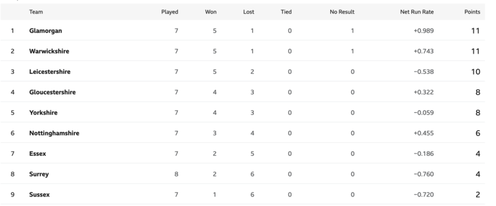Open the Glamorgan team link
The height and width of the screenshot is (206, 496).
point(46,31)
